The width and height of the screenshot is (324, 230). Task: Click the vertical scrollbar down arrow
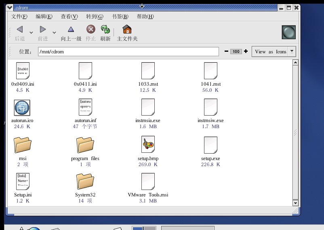tap(295, 203)
